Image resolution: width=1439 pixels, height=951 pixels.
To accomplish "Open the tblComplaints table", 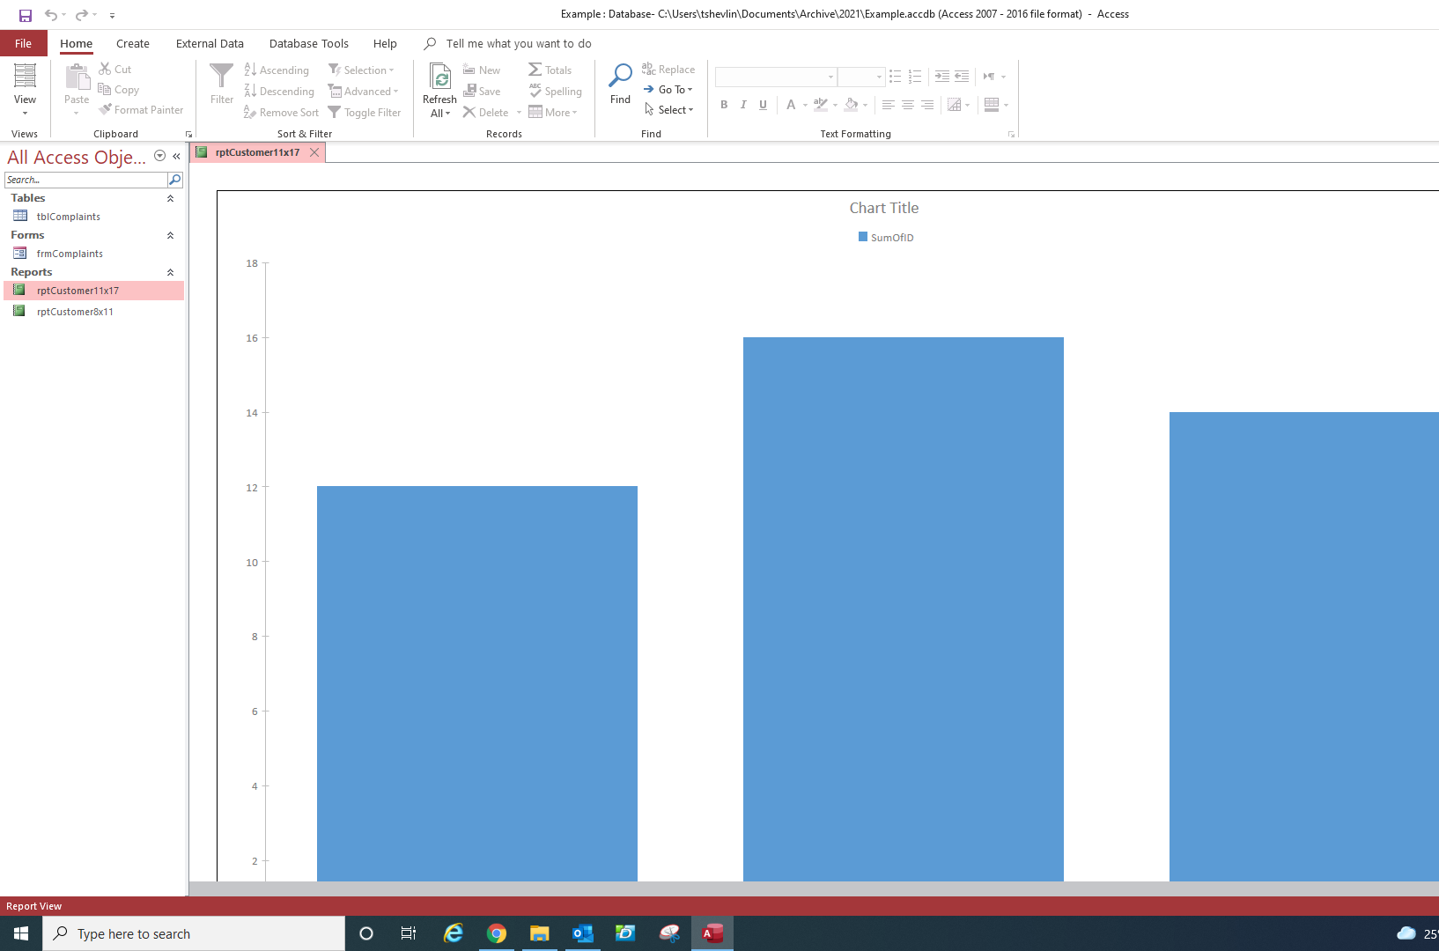I will click(69, 217).
